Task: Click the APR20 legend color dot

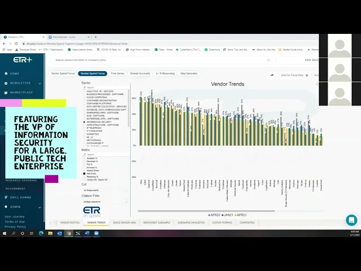Action: pos(209,215)
